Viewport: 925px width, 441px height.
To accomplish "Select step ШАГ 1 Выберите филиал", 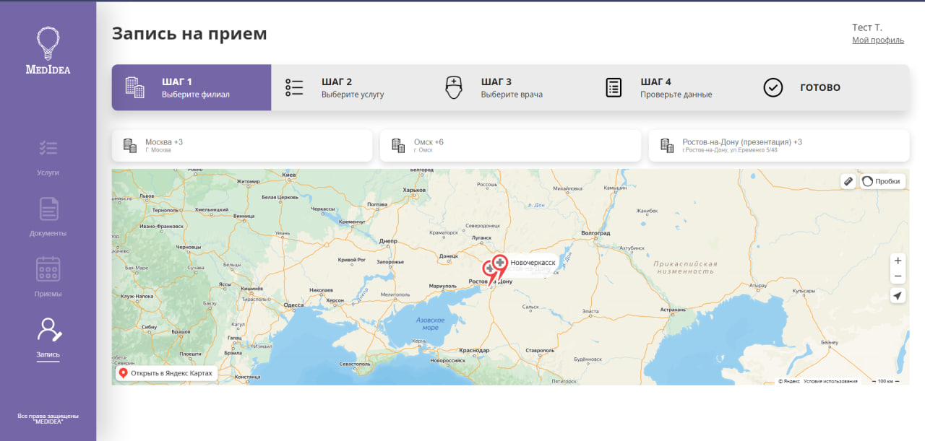I will 192,87.
